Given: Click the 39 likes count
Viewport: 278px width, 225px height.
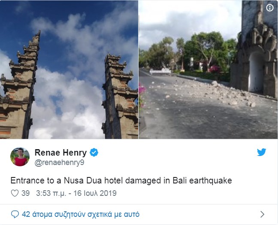Looking at the screenshot, I should pyautogui.click(x=26, y=193).
